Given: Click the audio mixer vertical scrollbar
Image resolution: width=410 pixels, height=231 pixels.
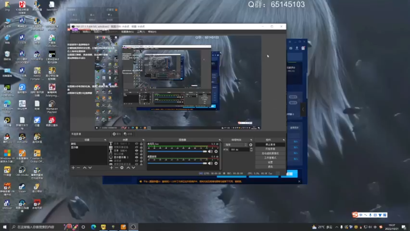Looking at the screenshot, I should click(220, 156).
